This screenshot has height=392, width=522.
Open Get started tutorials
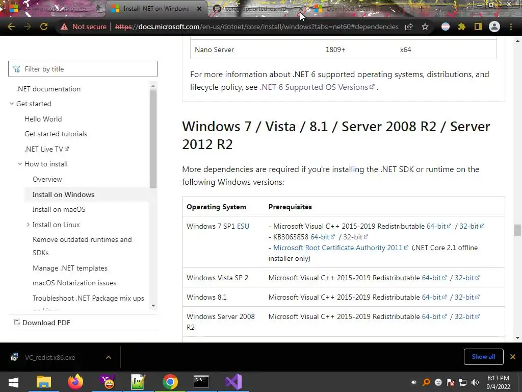click(56, 134)
